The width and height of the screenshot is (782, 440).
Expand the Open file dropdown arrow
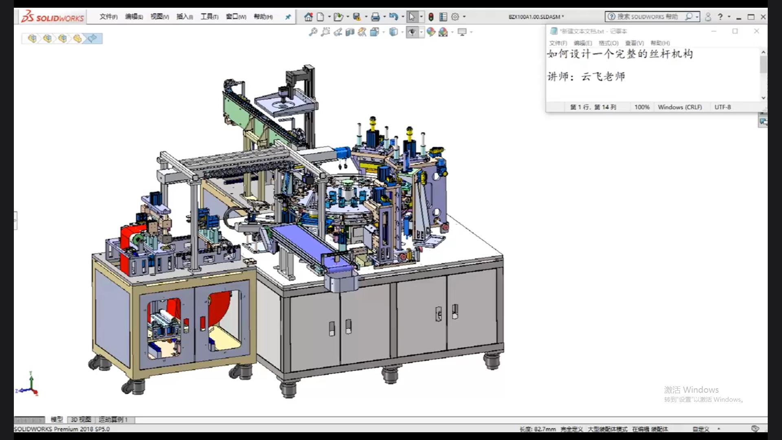coord(347,17)
